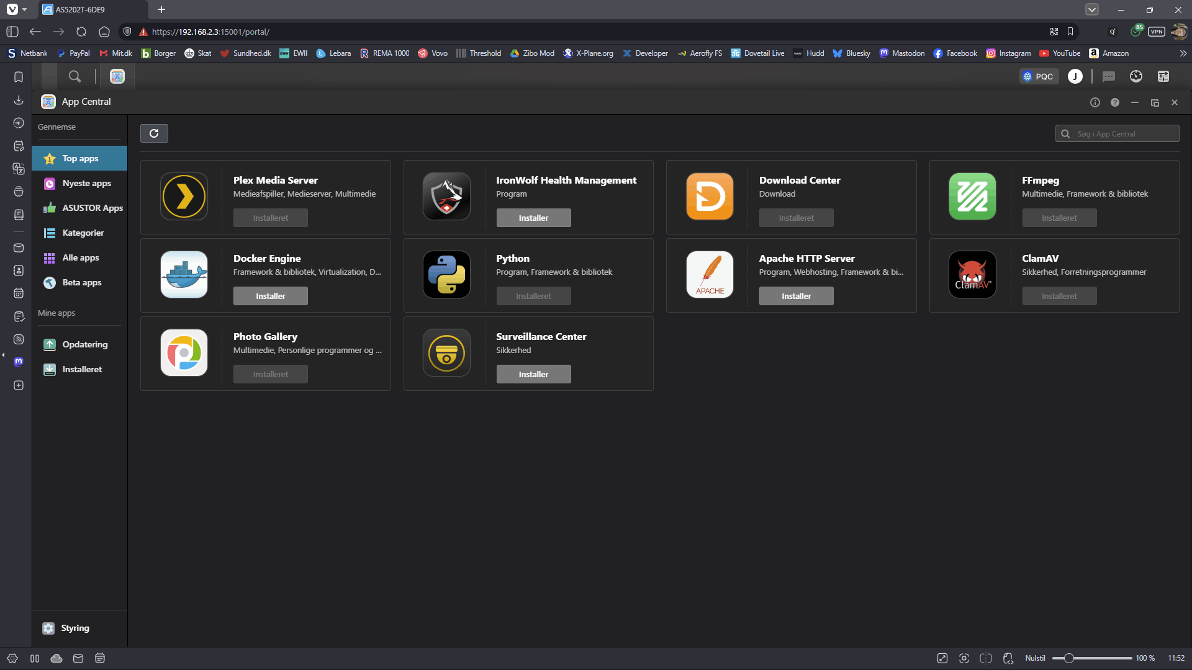
Task: Open the ADM search magnifier icon
Action: click(x=74, y=76)
